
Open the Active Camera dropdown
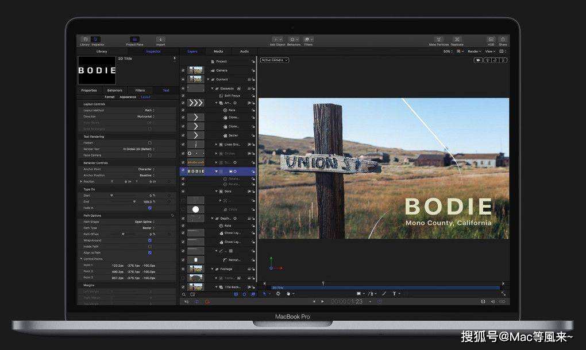pyautogui.click(x=275, y=60)
